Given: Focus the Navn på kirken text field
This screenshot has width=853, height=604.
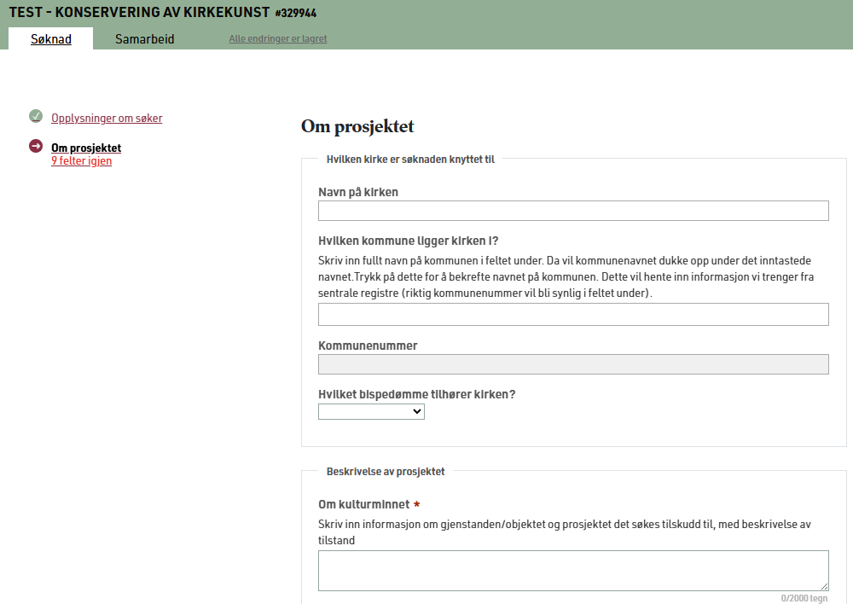Looking at the screenshot, I should click(x=573, y=211).
